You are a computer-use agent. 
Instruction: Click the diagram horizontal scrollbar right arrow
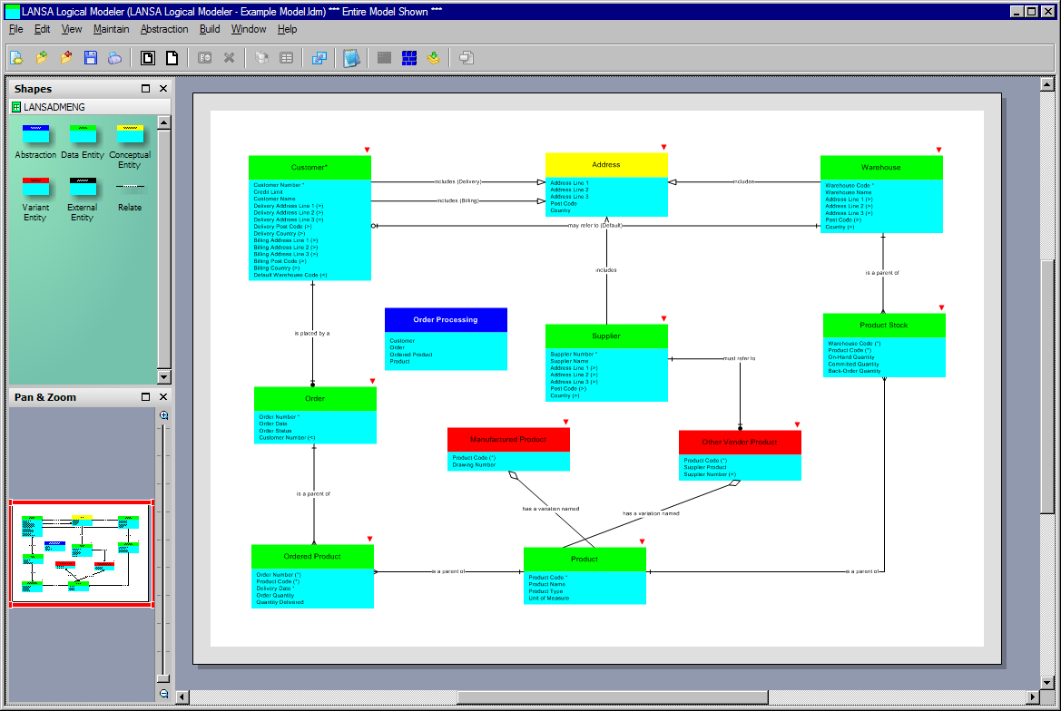coord(1033,696)
